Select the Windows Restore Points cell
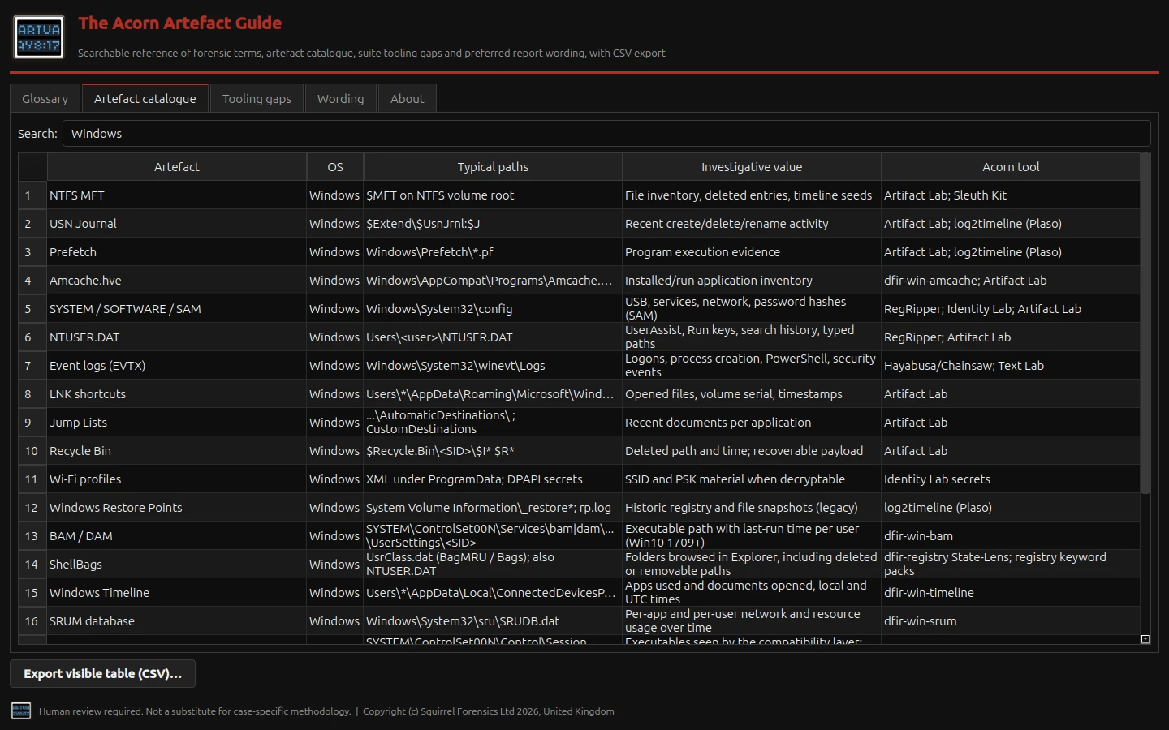Image resolution: width=1169 pixels, height=730 pixels. [177, 508]
